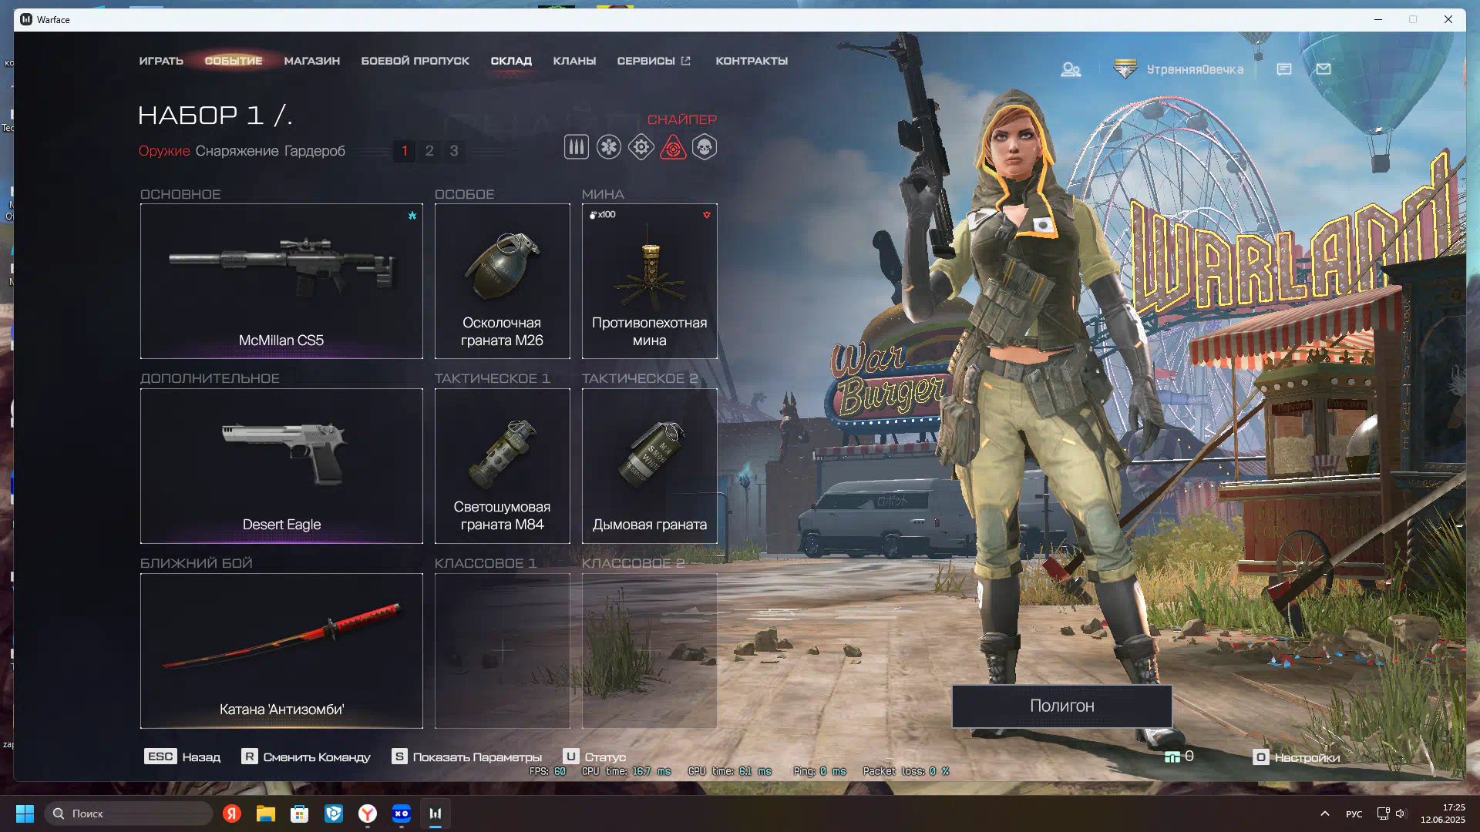Open the volume control in tray
1480x832 pixels.
(x=1401, y=814)
